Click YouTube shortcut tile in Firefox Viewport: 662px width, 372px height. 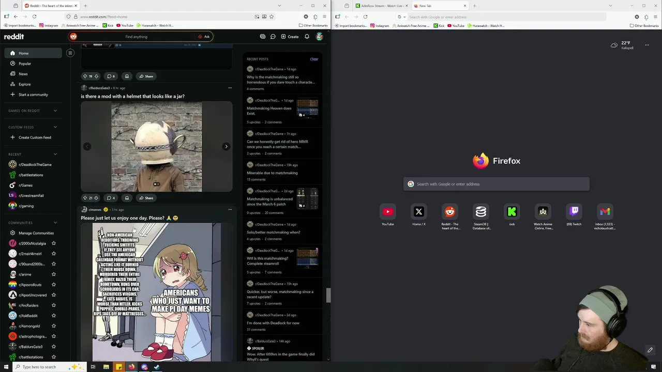[388, 212]
